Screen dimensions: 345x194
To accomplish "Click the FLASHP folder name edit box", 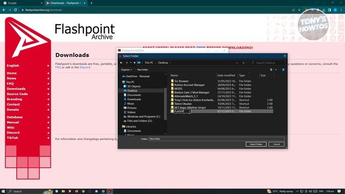I will click(182, 112).
